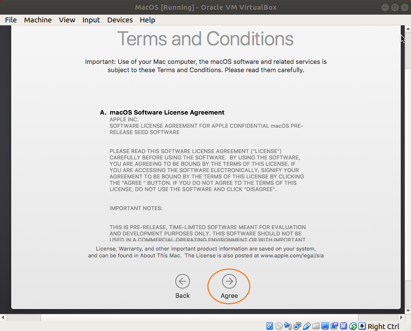Click the Back label
Screen dimensions: 411x331
coord(183,295)
